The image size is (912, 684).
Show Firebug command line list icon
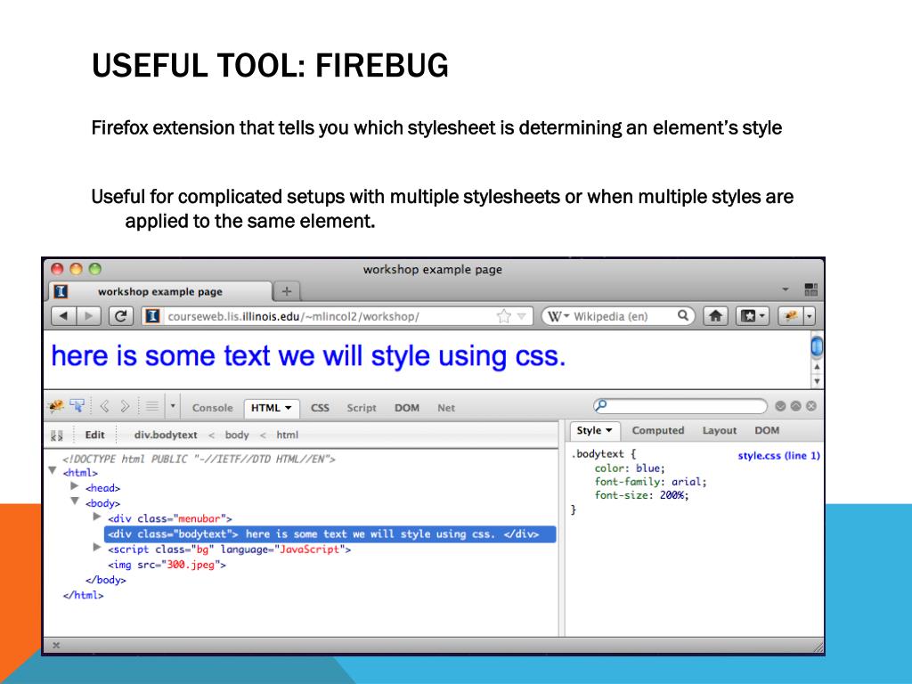[152, 406]
